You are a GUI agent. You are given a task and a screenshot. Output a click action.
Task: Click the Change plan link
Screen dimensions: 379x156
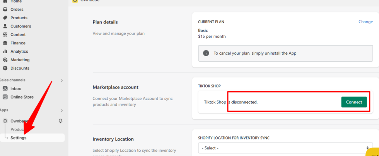tap(365, 22)
